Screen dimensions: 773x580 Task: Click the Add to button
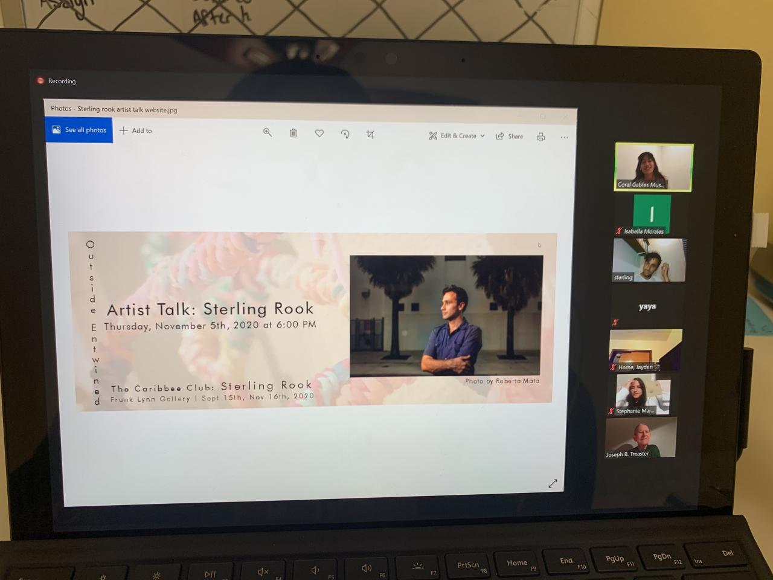[136, 130]
